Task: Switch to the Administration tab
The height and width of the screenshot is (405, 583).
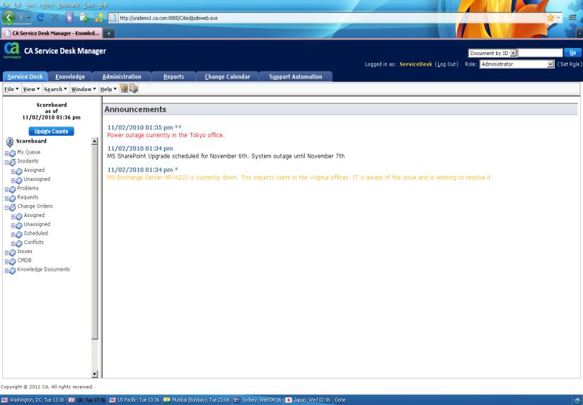Action: [x=122, y=76]
